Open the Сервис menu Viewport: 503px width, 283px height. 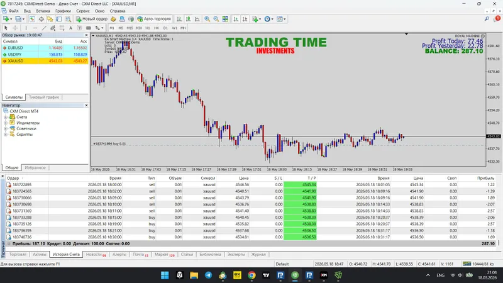coord(83,11)
